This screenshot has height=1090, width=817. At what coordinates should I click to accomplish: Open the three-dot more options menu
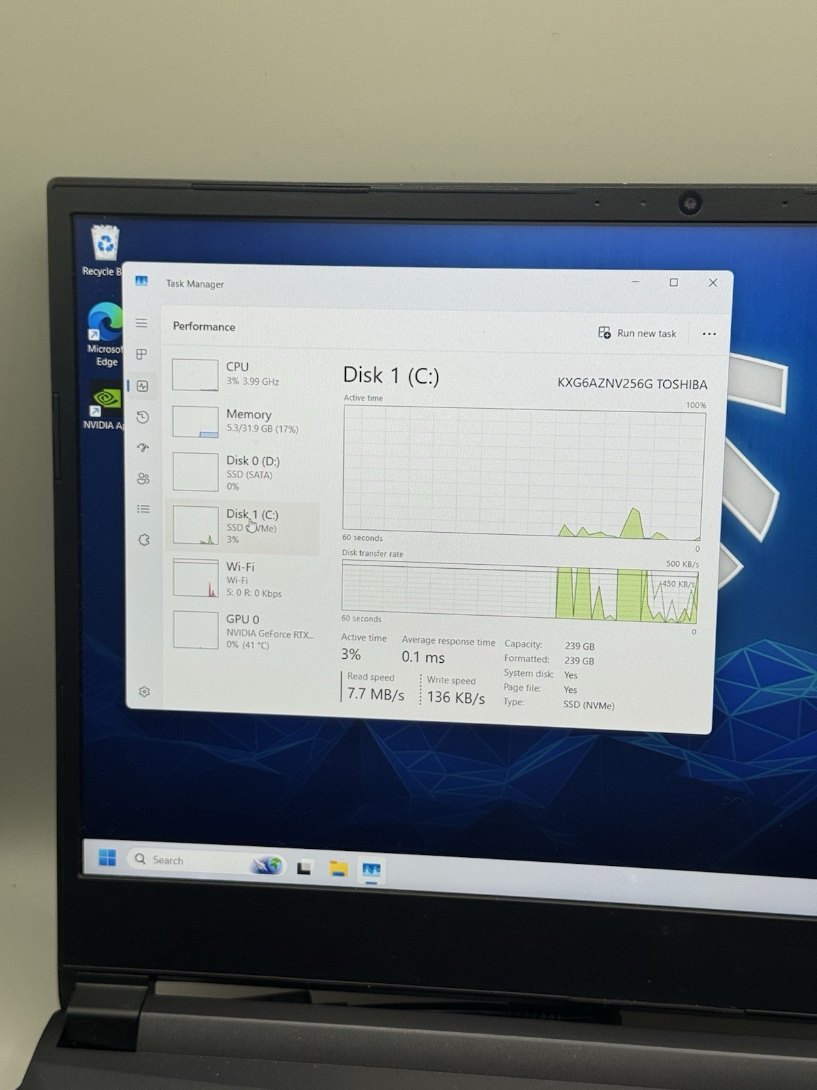coord(709,334)
